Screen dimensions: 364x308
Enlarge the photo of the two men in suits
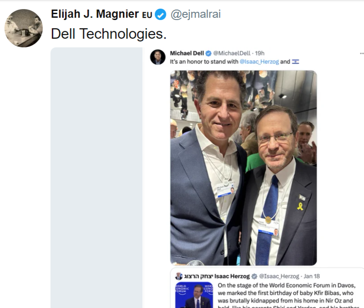243,168
